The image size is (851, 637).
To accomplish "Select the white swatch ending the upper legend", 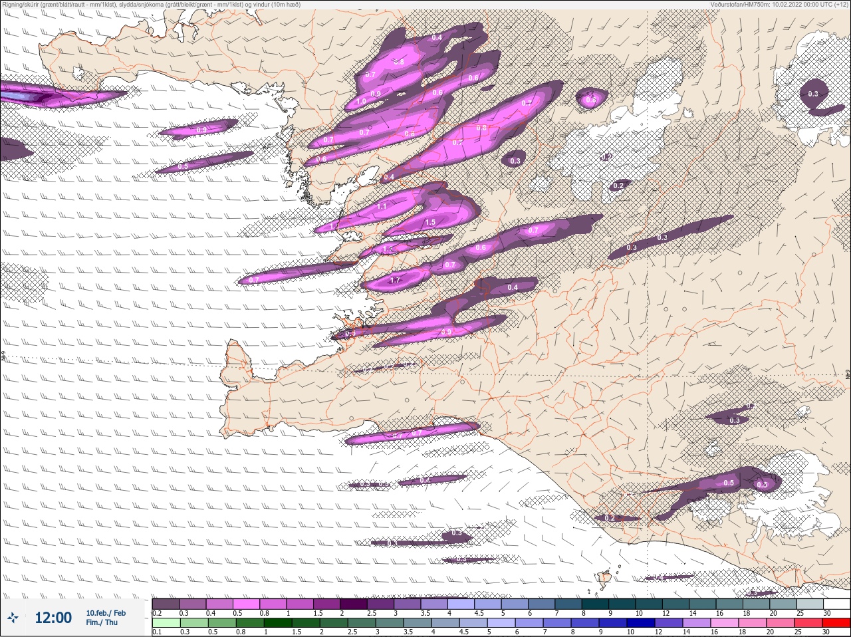I will tap(836, 604).
